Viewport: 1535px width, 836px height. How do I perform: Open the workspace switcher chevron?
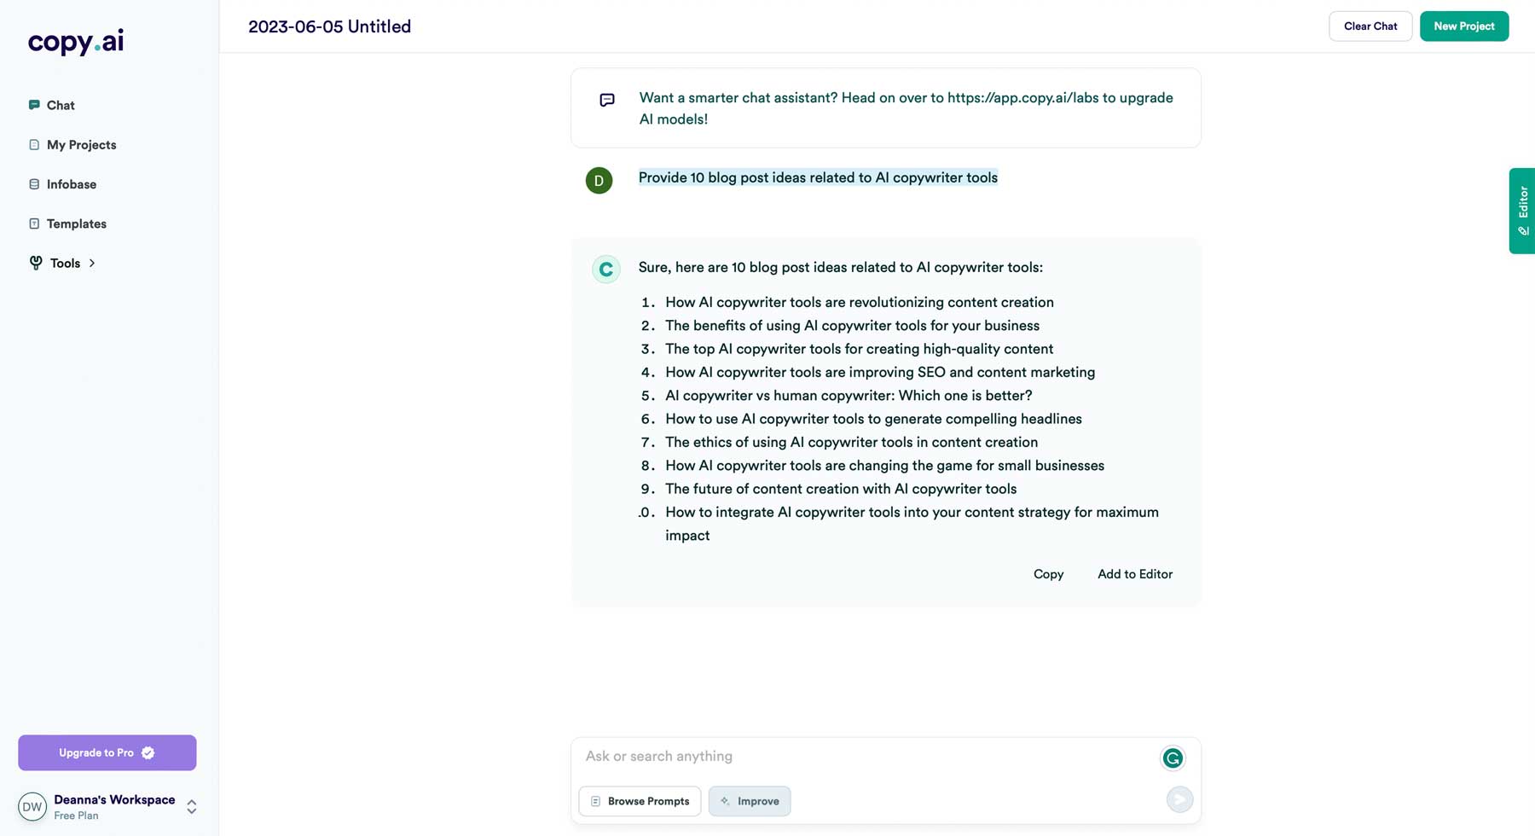click(191, 806)
